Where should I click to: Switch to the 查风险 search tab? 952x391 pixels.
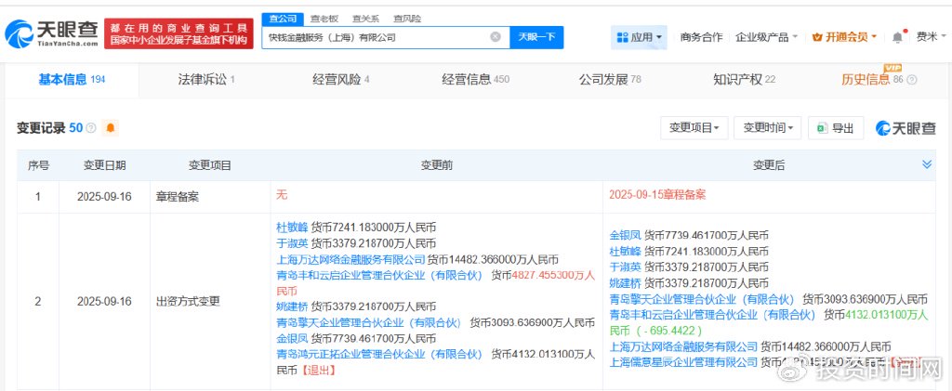point(407,19)
